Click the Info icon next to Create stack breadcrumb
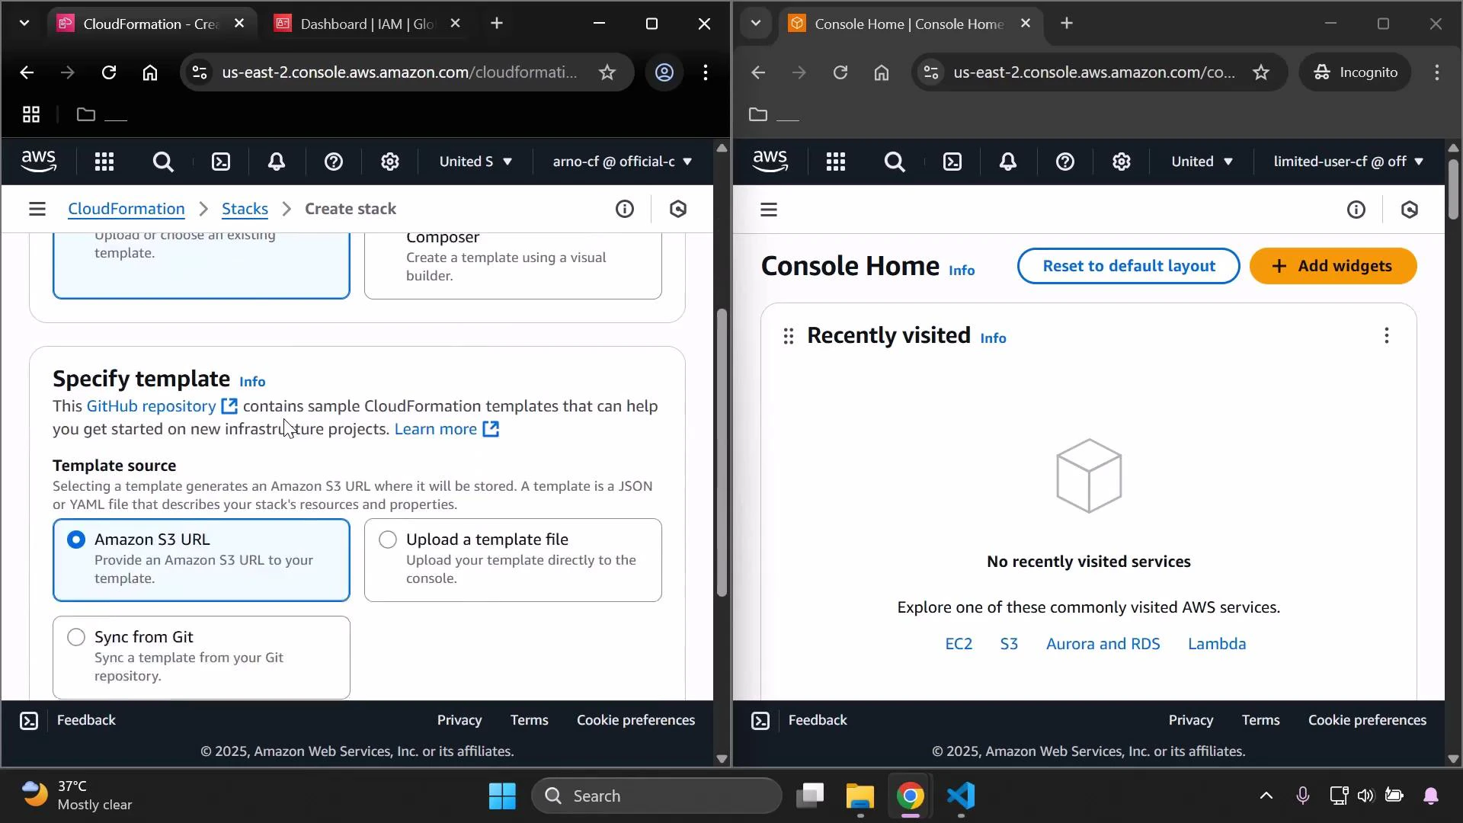 click(x=625, y=209)
